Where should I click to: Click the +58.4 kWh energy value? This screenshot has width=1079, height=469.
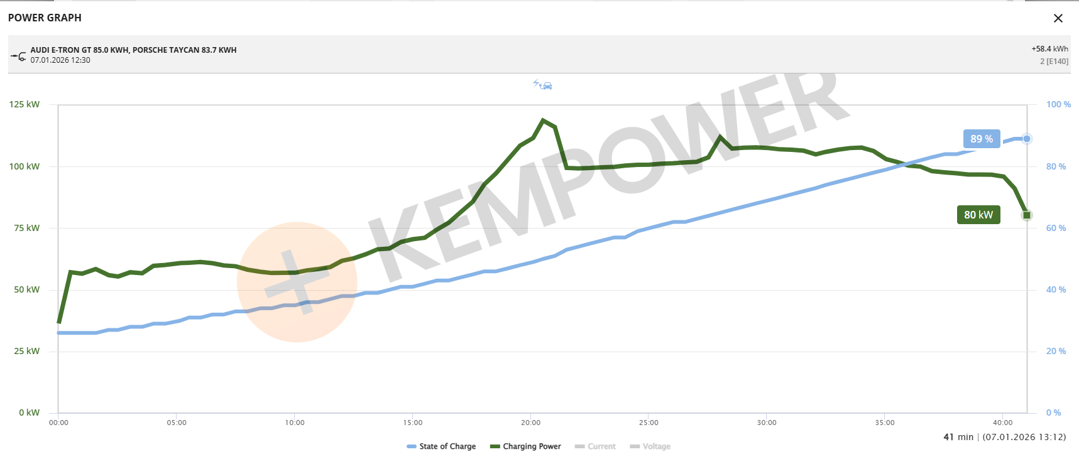tap(1049, 49)
